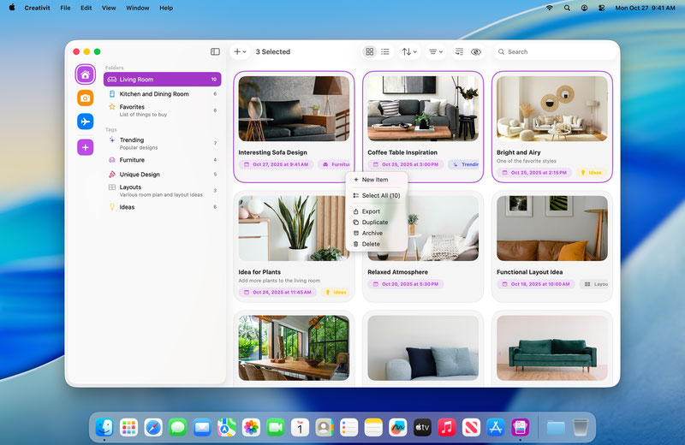685x445 pixels.
Task: Open the sort order dropdown
Action: click(x=409, y=52)
